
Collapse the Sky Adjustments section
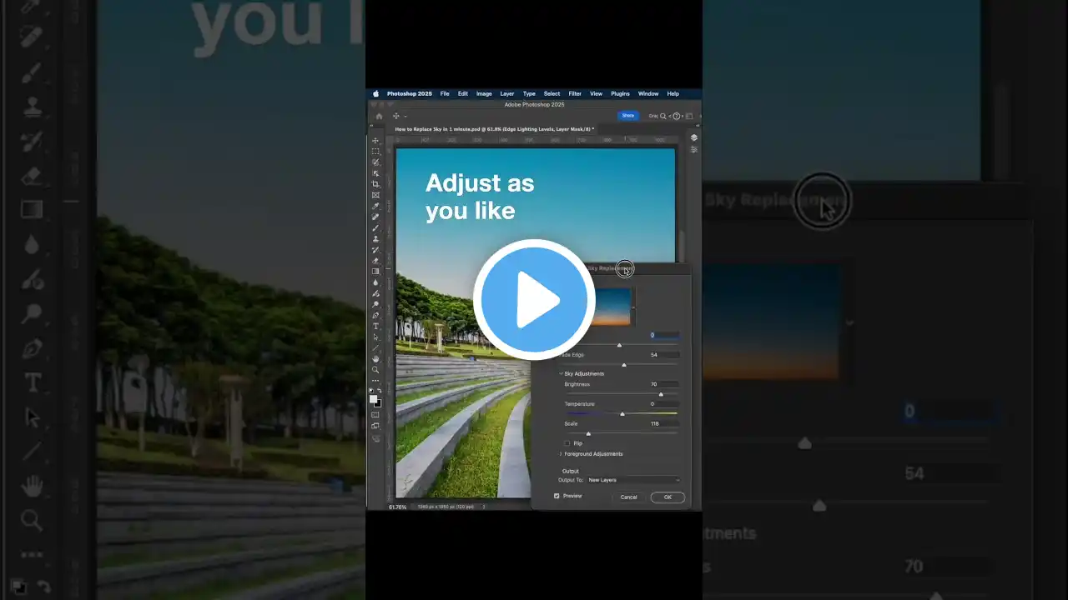pos(561,373)
